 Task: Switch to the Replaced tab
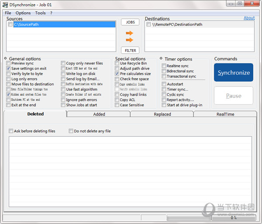[x=162, y=114]
